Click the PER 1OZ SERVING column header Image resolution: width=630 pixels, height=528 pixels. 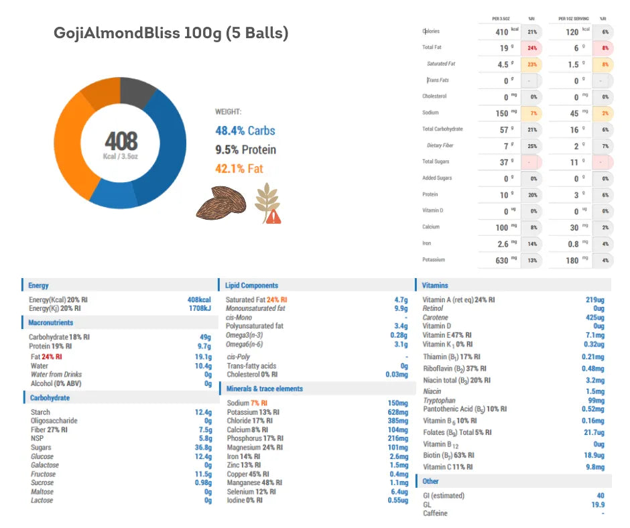(x=573, y=19)
